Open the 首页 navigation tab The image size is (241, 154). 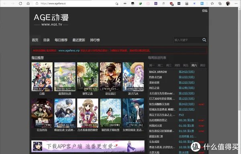click(35, 40)
